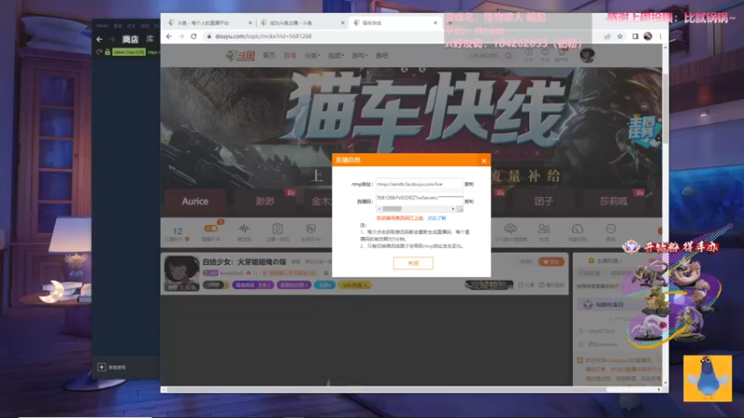Share this page via Chrome share icon
Image resolution: width=744 pixels, height=418 pixels.
click(607, 36)
